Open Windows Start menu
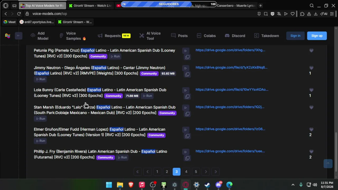 (109, 185)
